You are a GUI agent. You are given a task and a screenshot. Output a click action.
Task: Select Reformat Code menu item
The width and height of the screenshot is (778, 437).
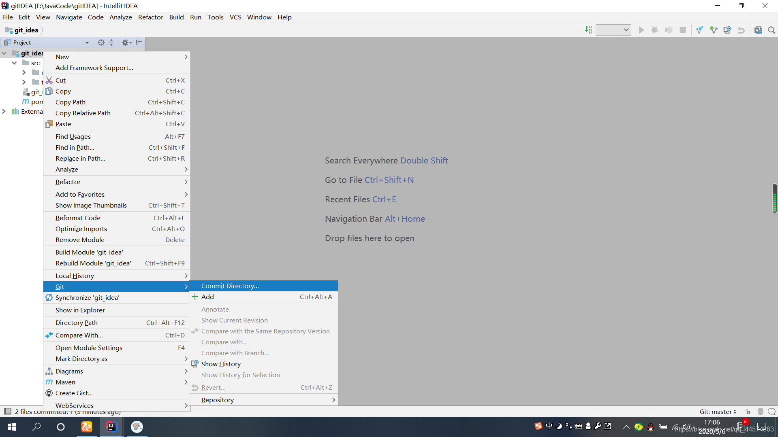coord(117,218)
